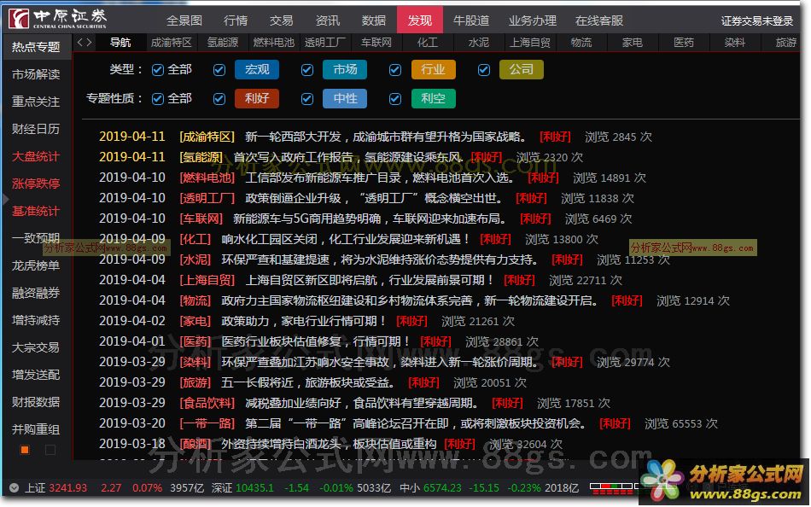Click the right arrow of tab navigator

89,43
